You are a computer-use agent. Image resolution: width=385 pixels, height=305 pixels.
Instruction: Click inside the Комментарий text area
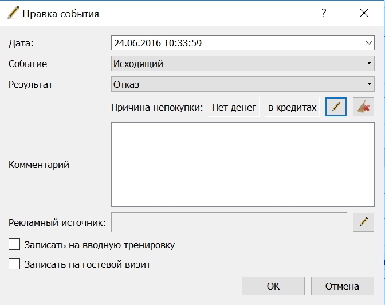[242, 165]
